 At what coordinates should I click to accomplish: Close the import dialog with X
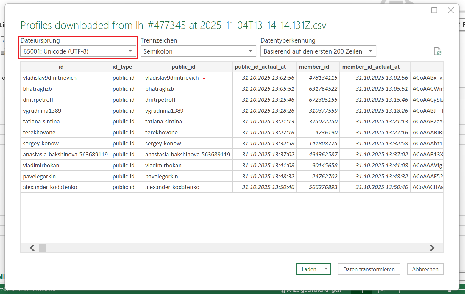click(x=451, y=10)
